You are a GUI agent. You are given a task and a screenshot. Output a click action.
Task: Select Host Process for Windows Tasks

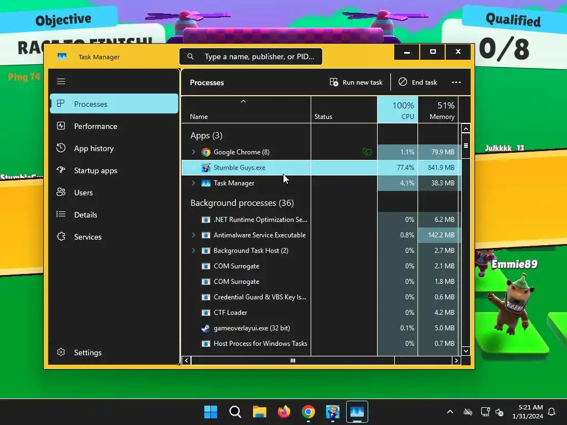pyautogui.click(x=321, y=344)
